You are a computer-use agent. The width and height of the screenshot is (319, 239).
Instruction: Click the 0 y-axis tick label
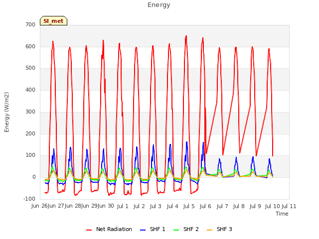pos(34,177)
